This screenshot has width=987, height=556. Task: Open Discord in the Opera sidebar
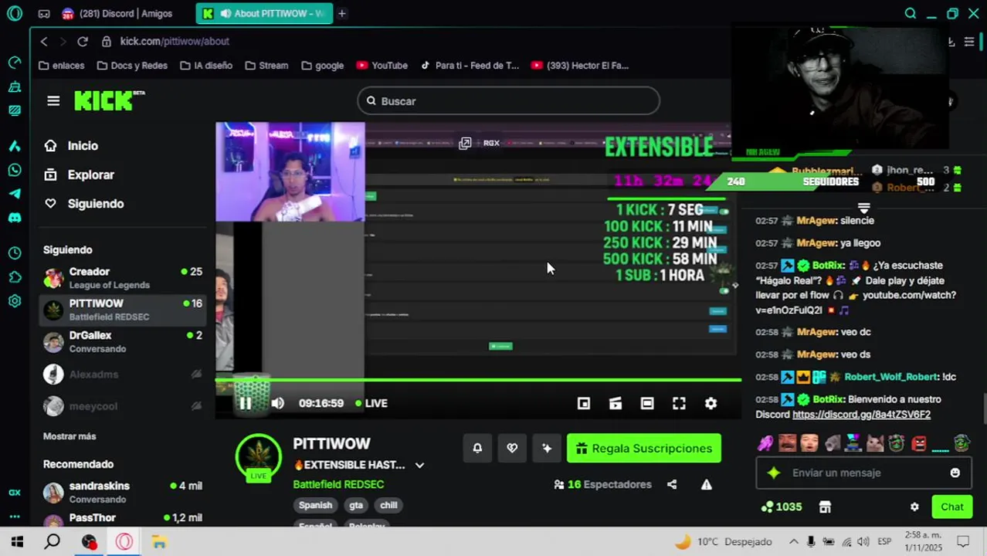[15, 218]
